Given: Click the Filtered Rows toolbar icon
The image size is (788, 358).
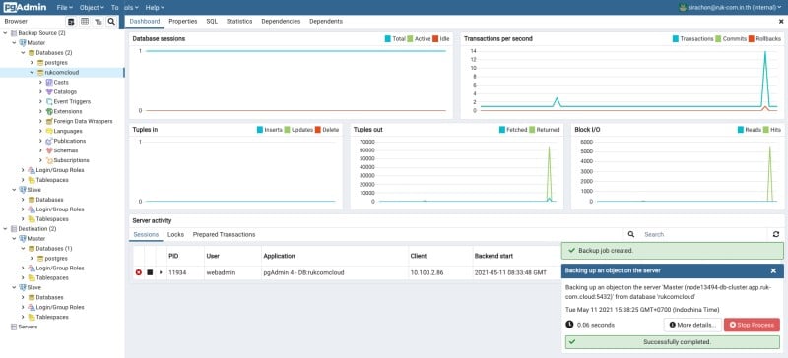Looking at the screenshot, I should tap(98, 21).
